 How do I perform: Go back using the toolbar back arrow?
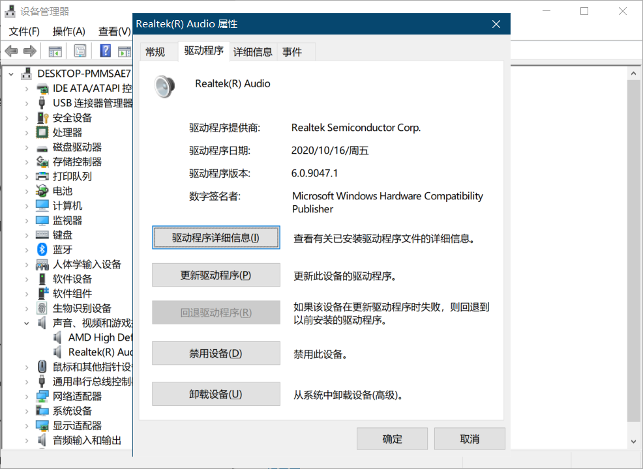tap(11, 51)
